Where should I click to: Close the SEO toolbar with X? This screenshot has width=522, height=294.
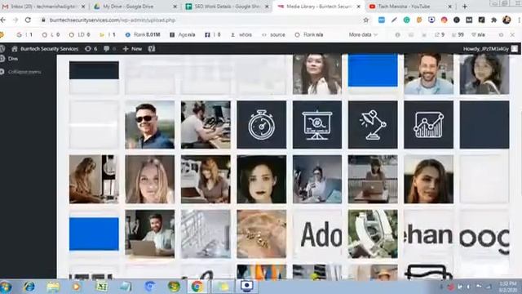pyautogui.click(x=512, y=34)
